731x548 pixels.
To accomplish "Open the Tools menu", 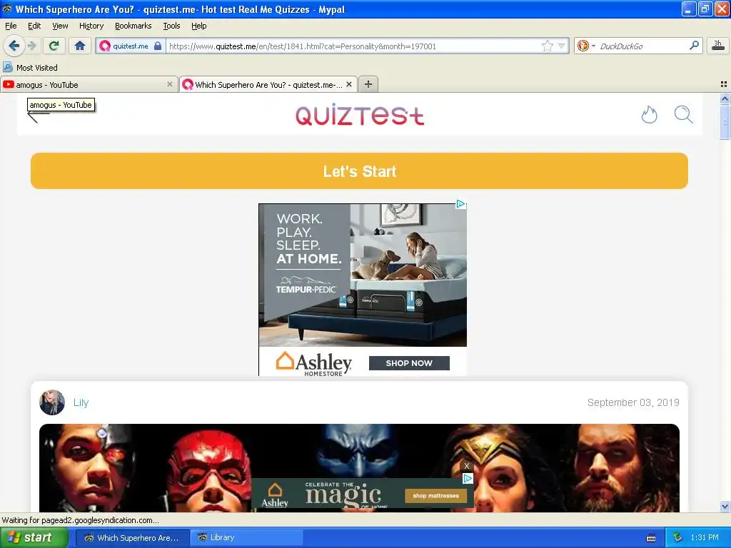I will point(171,26).
